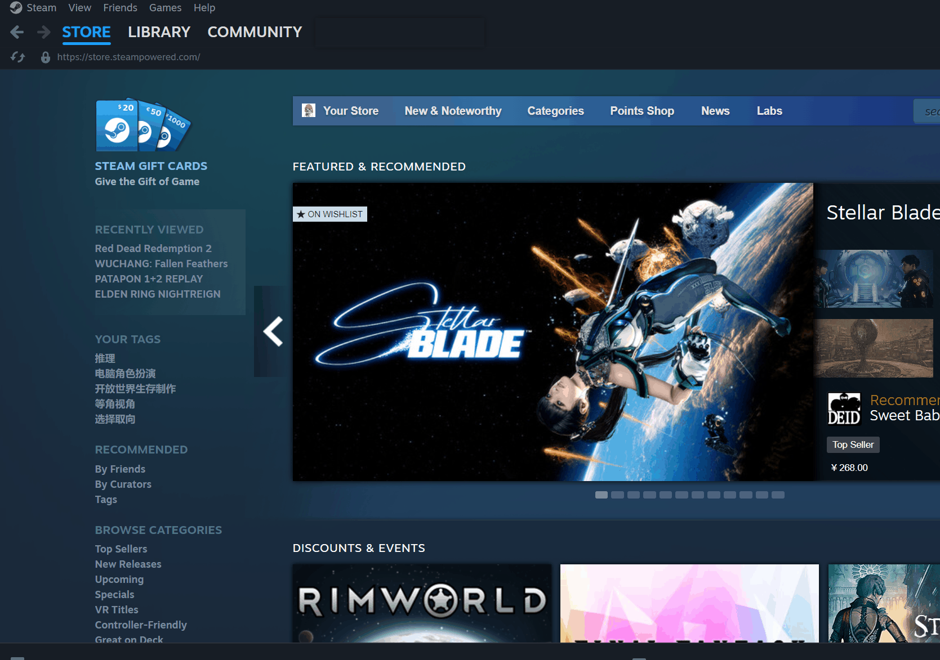Click the Steam logo icon in menu bar
Viewport: 940px width, 660px height.
click(x=16, y=8)
